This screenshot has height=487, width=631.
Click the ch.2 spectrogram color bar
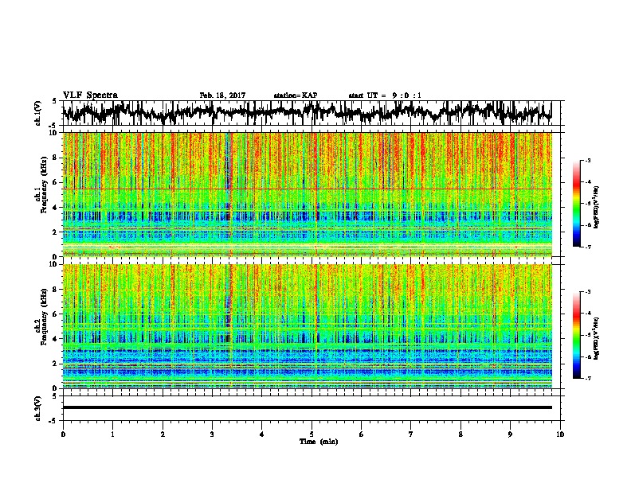pyautogui.click(x=576, y=335)
